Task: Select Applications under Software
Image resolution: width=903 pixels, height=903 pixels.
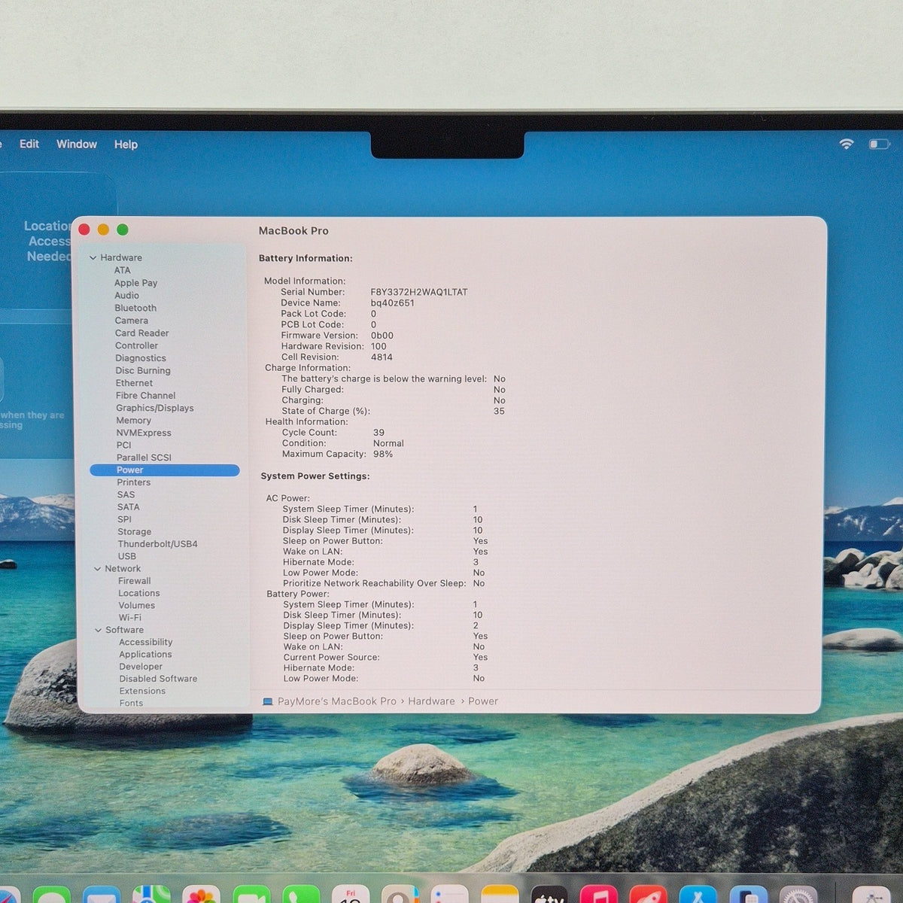Action: pyautogui.click(x=145, y=655)
